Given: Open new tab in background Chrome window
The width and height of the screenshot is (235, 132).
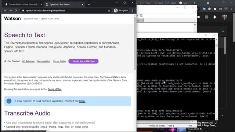Looking at the screenshot, I should pos(194,3).
